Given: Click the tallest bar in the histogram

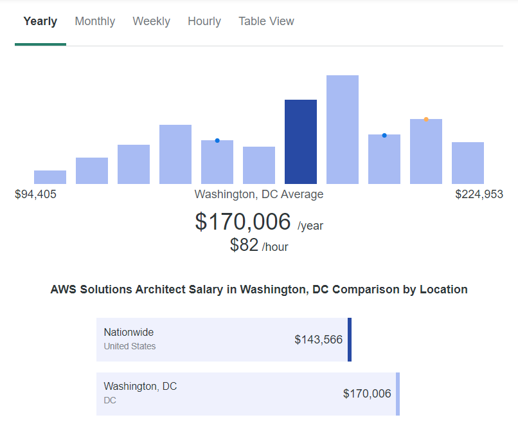Looking at the screenshot, I should [342, 129].
